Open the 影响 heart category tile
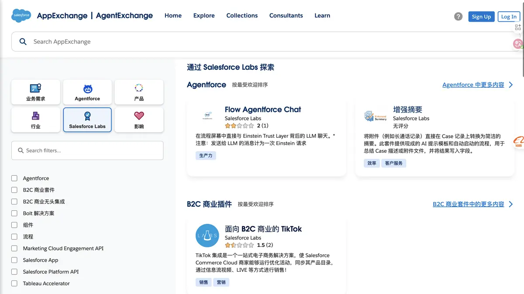This screenshot has height=294, width=524. coord(139,120)
